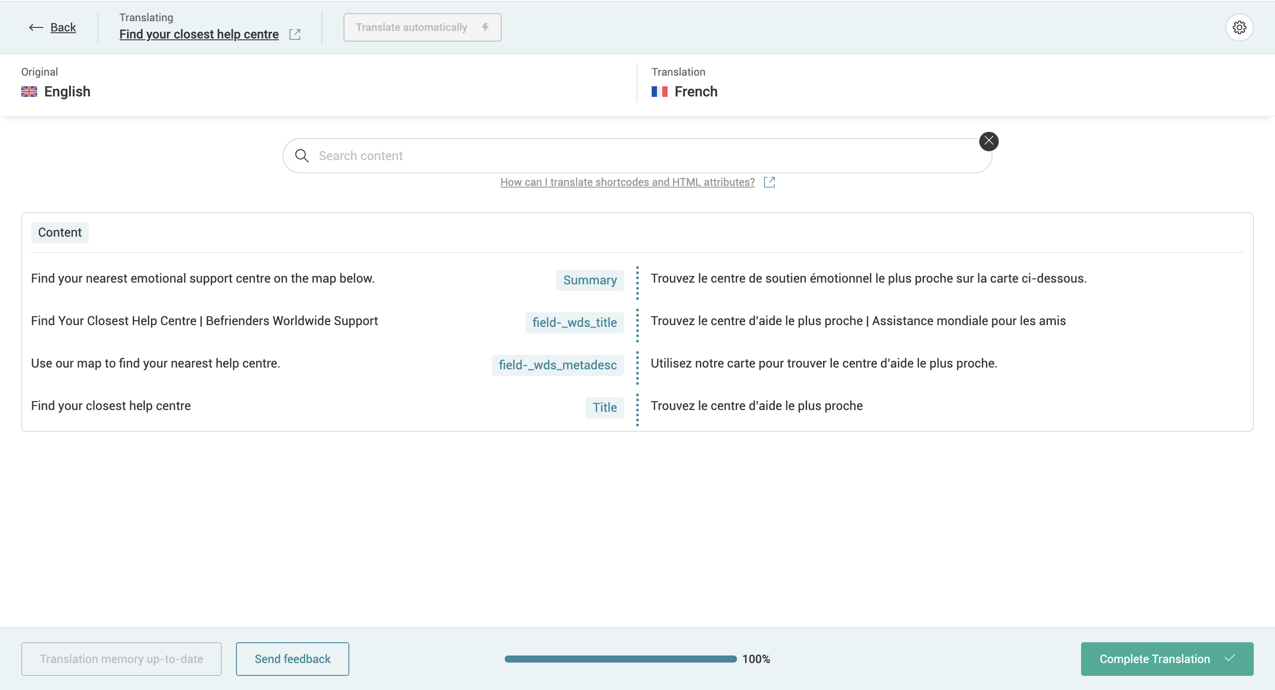Click the French language heading
The image size is (1275, 690).
[x=695, y=92]
